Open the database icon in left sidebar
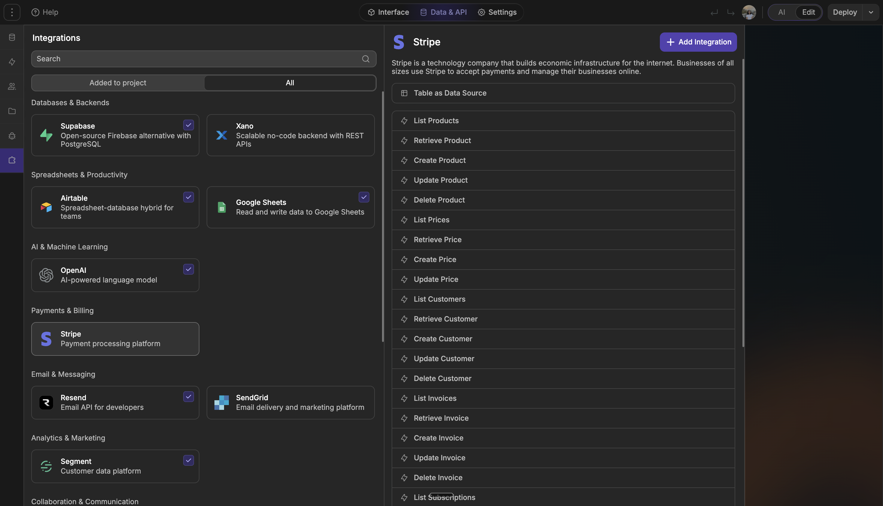Viewport: 883px width, 506px height. 12,37
